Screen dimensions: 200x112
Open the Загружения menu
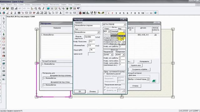click(37, 5)
